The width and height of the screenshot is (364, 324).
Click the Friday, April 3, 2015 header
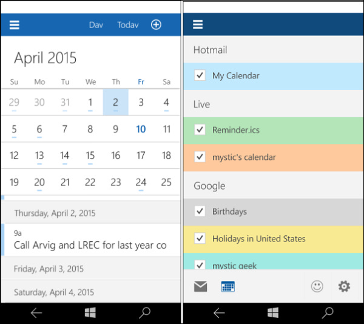coord(91,269)
